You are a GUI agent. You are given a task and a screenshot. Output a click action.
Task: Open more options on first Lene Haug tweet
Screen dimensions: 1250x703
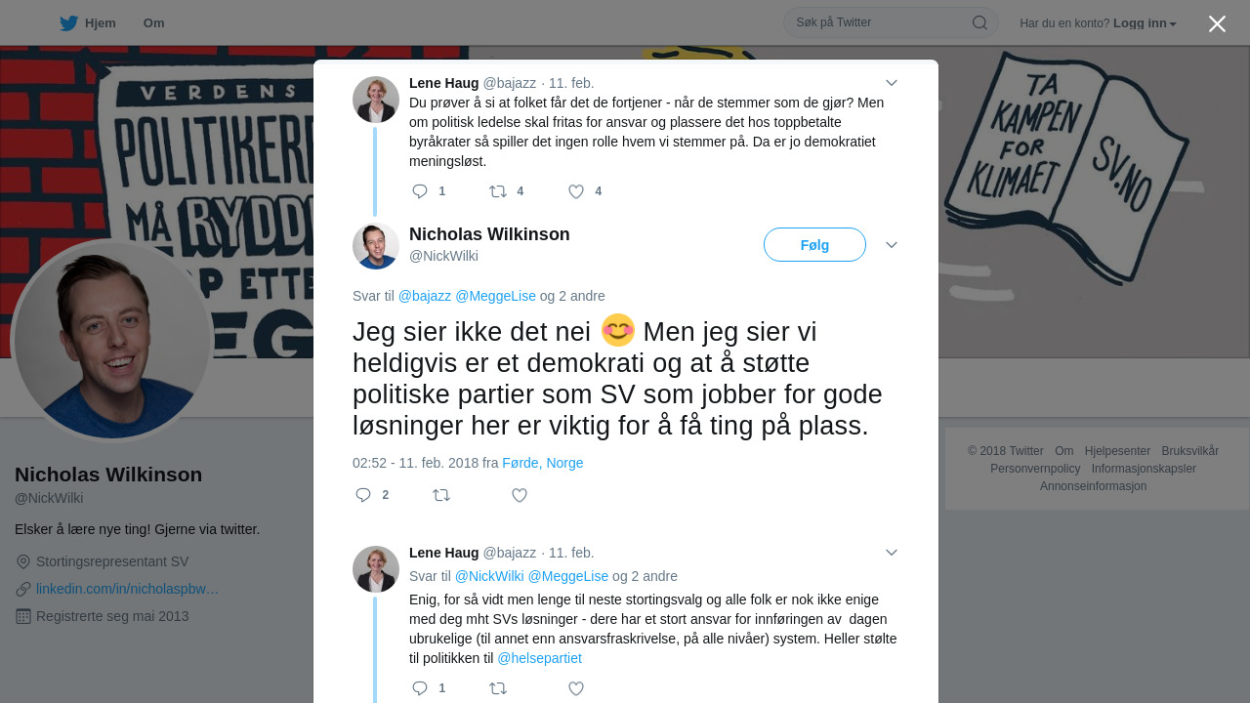tap(892, 83)
